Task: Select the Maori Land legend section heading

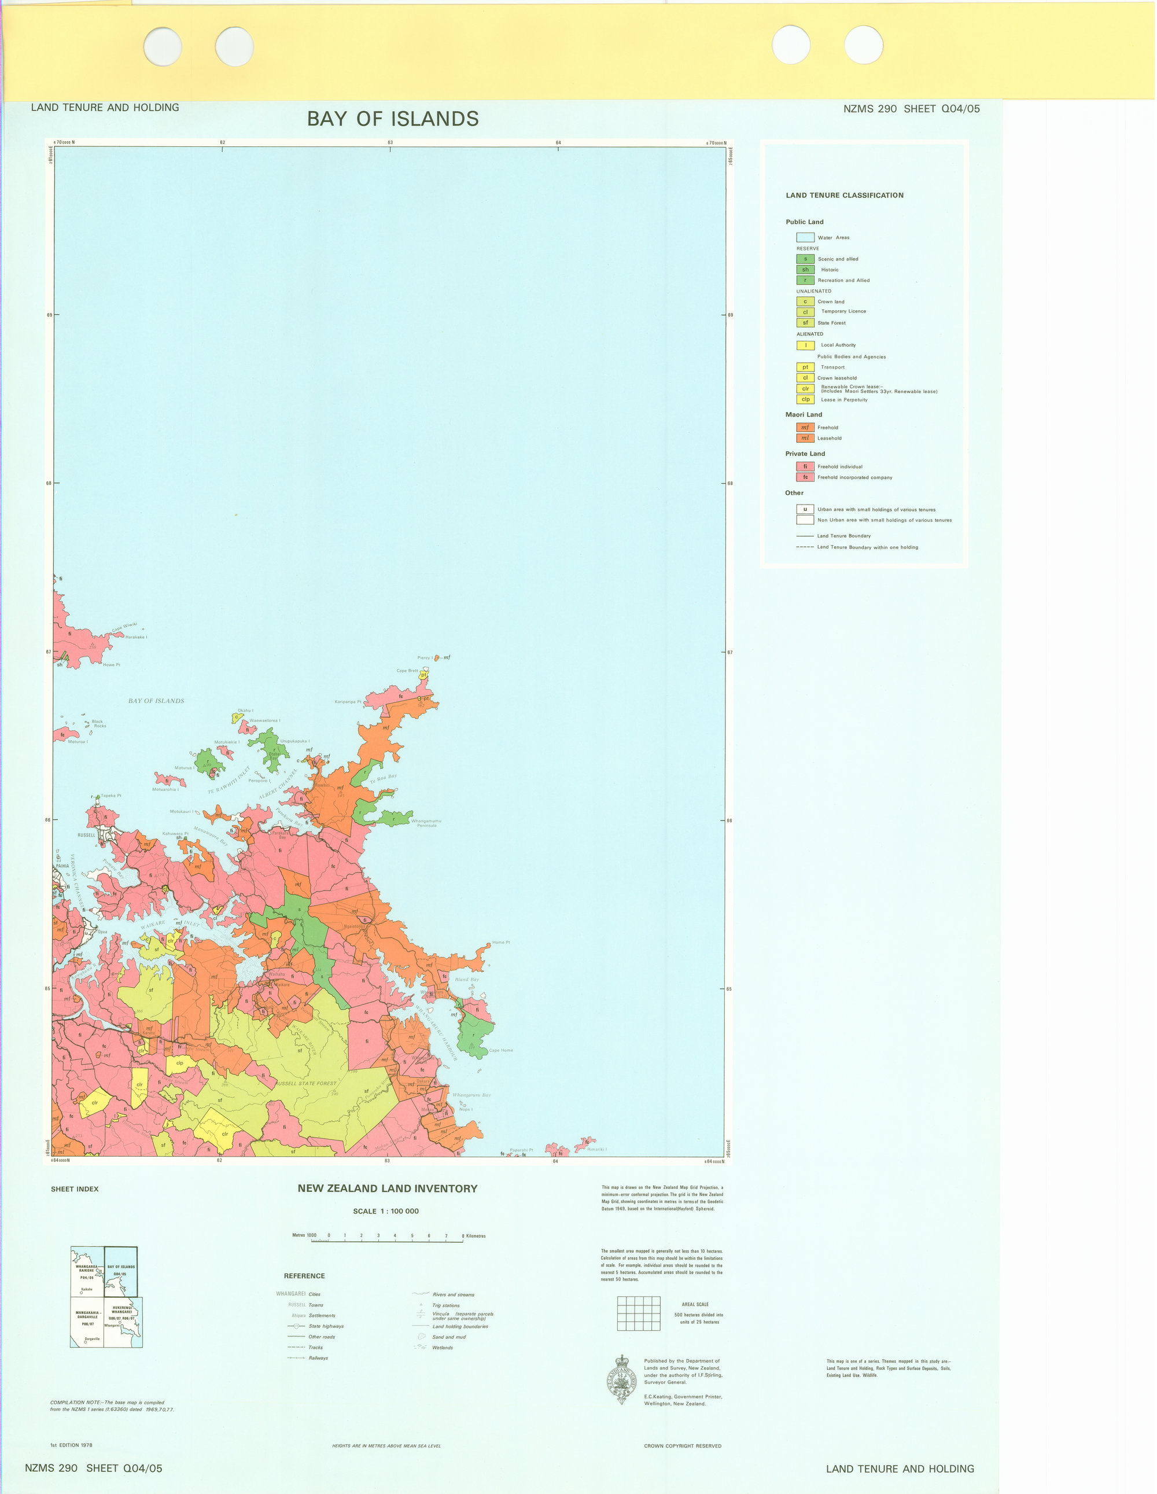Action: (804, 414)
